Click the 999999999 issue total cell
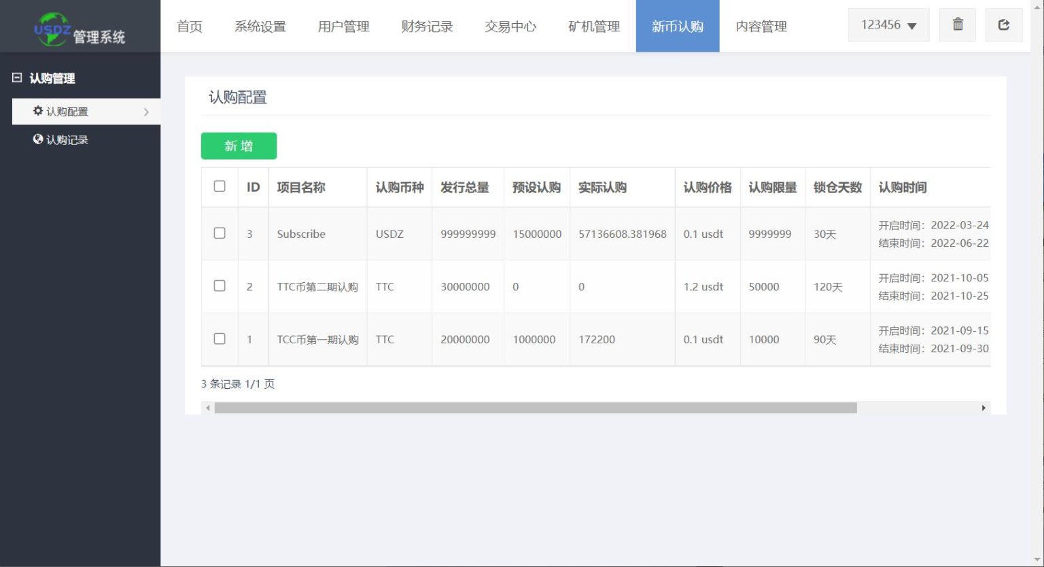1044x567 pixels. click(x=468, y=234)
